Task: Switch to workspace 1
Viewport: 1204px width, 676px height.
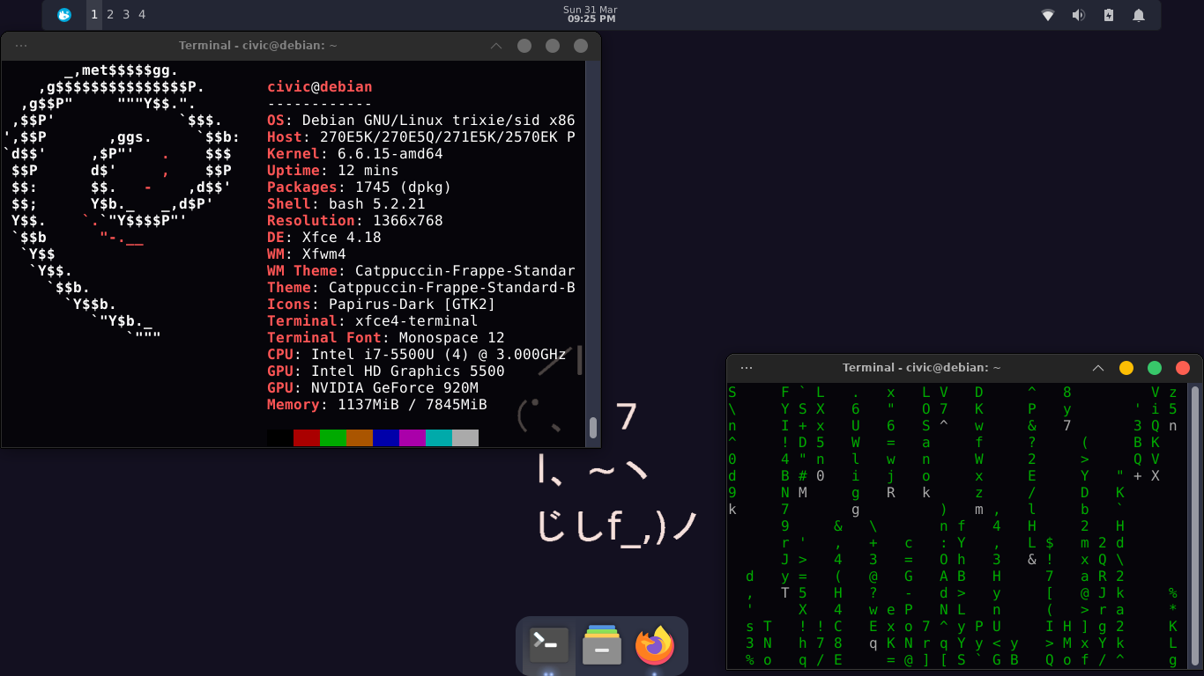Action: (x=94, y=15)
